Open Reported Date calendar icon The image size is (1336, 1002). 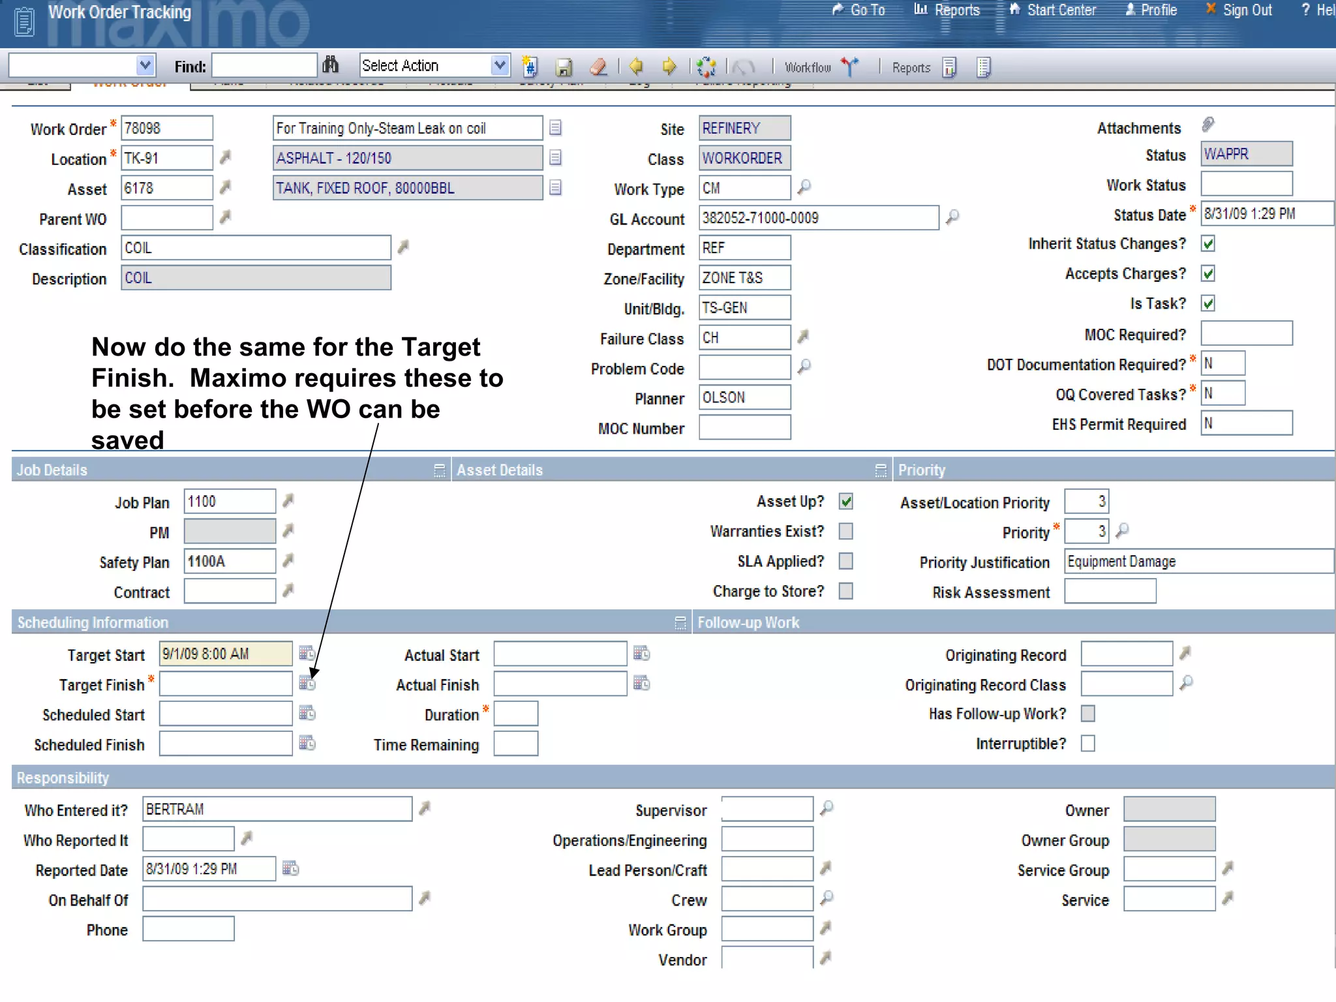[291, 868]
